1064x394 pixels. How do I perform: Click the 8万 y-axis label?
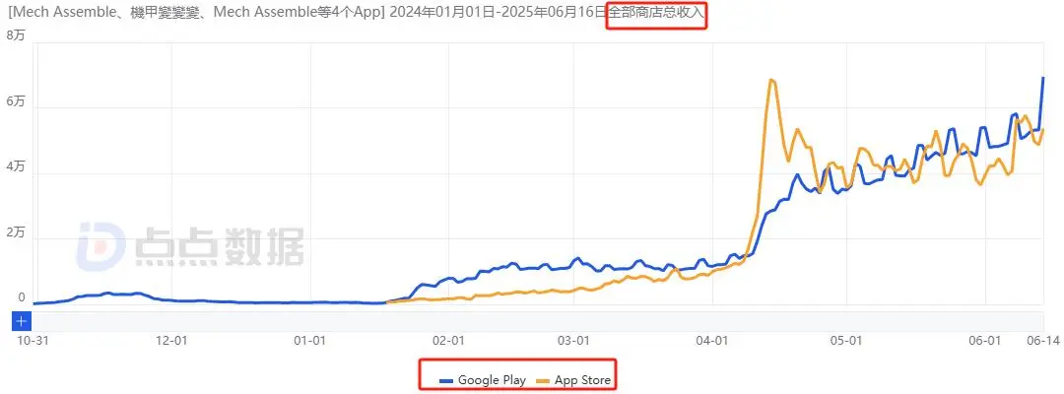[15, 35]
